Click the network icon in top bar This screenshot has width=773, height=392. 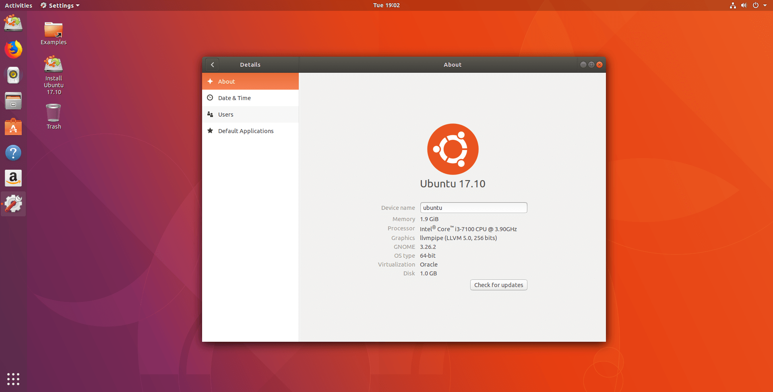point(733,5)
